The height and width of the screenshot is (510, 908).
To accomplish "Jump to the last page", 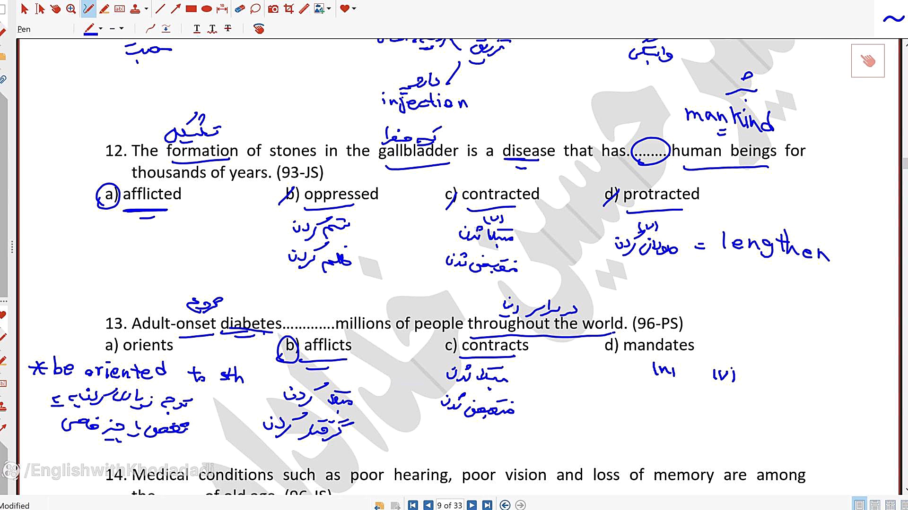I will click(x=487, y=505).
